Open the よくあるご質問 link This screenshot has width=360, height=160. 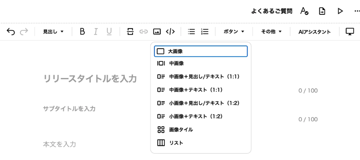[x=272, y=11]
